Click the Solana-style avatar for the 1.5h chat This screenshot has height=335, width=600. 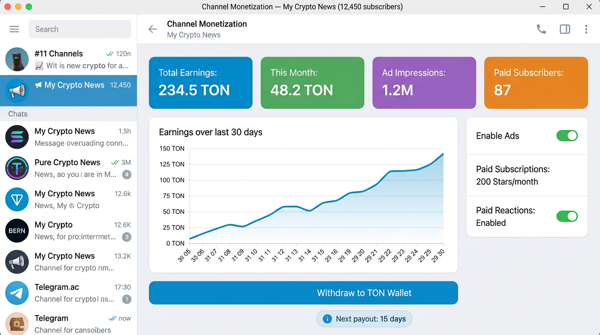17,137
